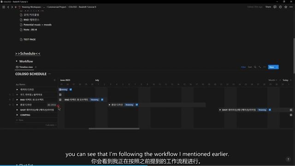Jump to Today on timeline
Viewport: 295px width, 166px height.
pyautogui.click(x=285, y=80)
